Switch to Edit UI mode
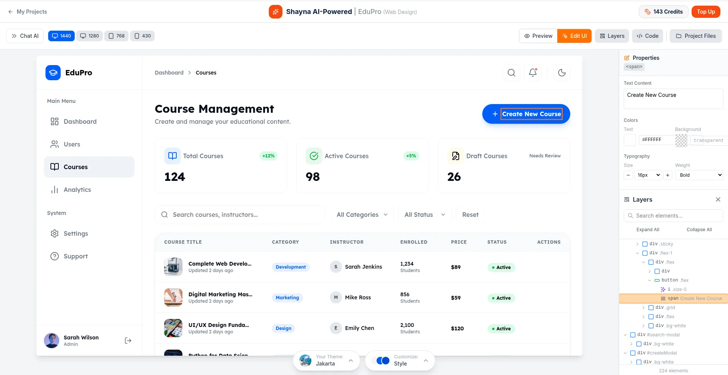 tap(574, 36)
